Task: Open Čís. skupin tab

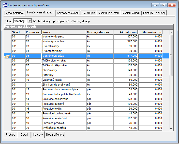Action: click(x=88, y=13)
